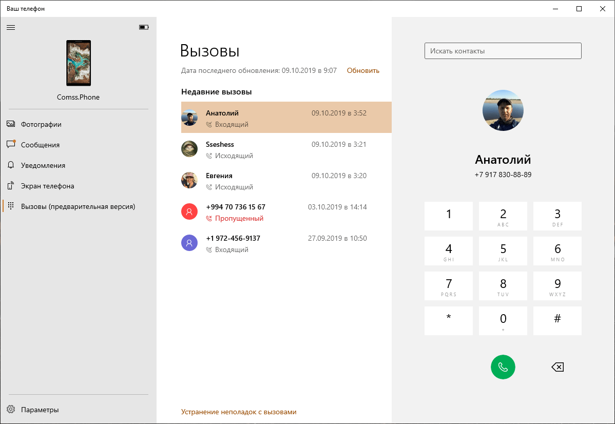615x424 pixels.
Task: Click the phone battery status icon
Action: pos(144,27)
